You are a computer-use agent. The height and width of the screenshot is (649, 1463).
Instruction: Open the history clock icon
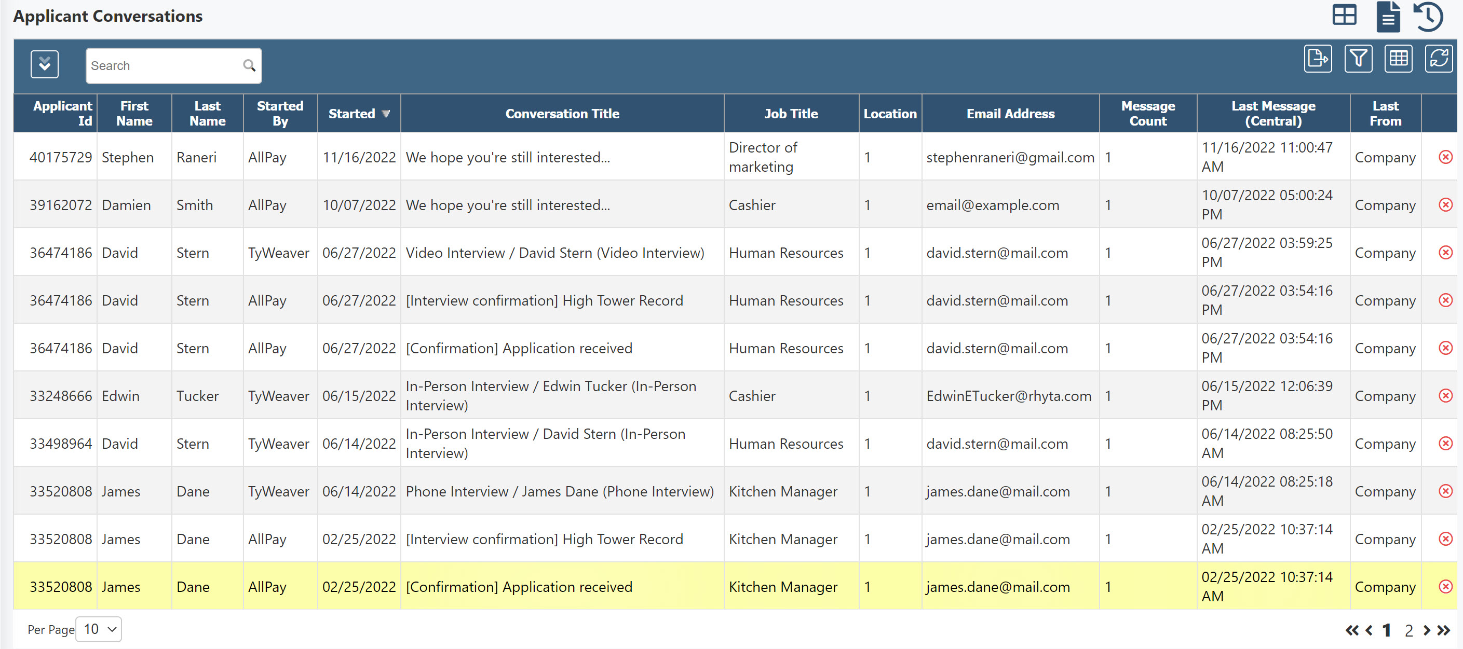[x=1428, y=17]
